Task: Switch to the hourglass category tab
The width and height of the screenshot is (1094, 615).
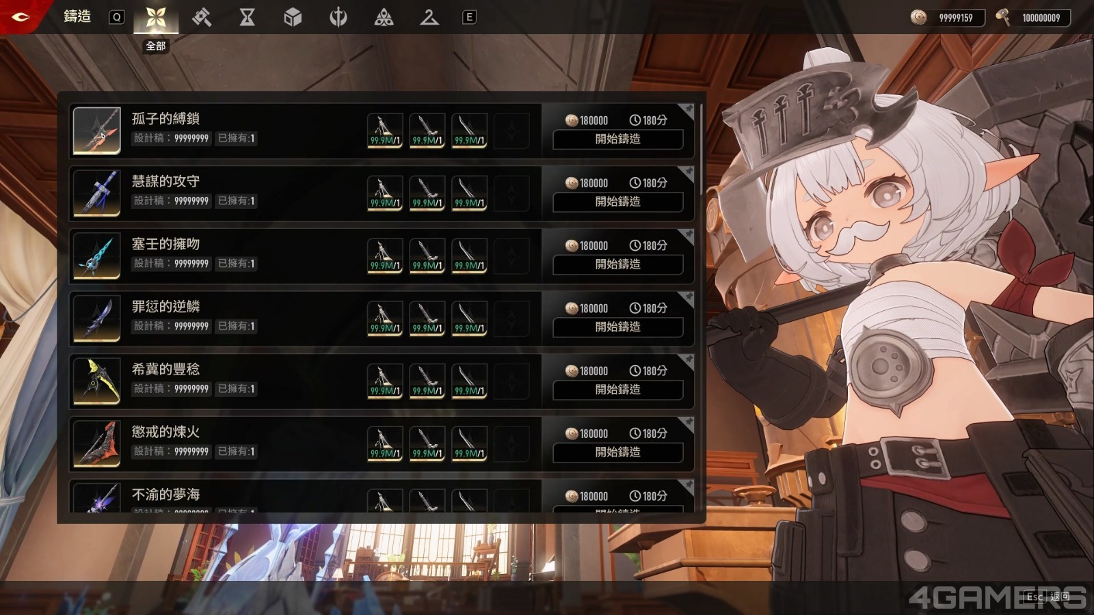Action: coord(248,17)
